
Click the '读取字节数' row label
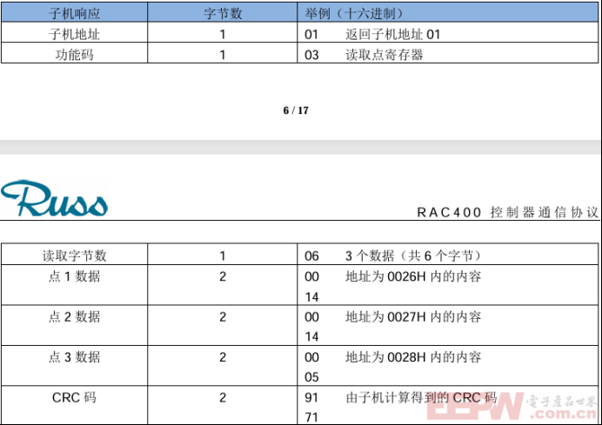coord(75,256)
